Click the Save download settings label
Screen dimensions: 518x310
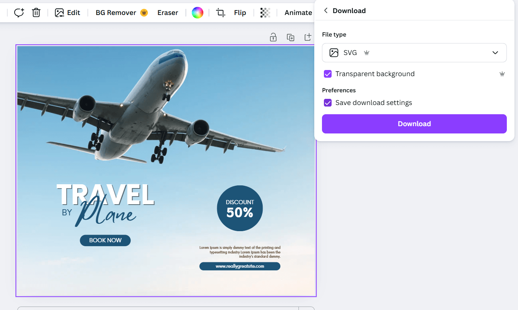[374, 103]
